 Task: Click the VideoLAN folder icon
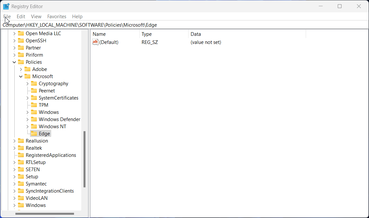pyautogui.click(x=21, y=198)
